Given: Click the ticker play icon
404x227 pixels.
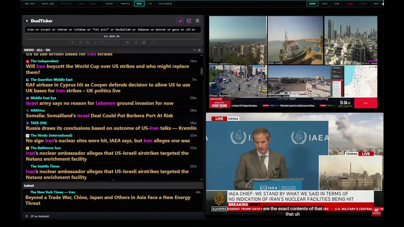Looking at the screenshot, I should pyautogui.click(x=95, y=42).
